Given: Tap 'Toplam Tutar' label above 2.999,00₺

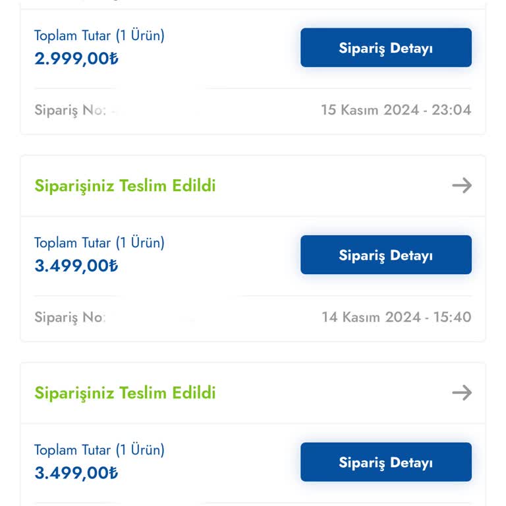Looking at the screenshot, I should point(72,36).
